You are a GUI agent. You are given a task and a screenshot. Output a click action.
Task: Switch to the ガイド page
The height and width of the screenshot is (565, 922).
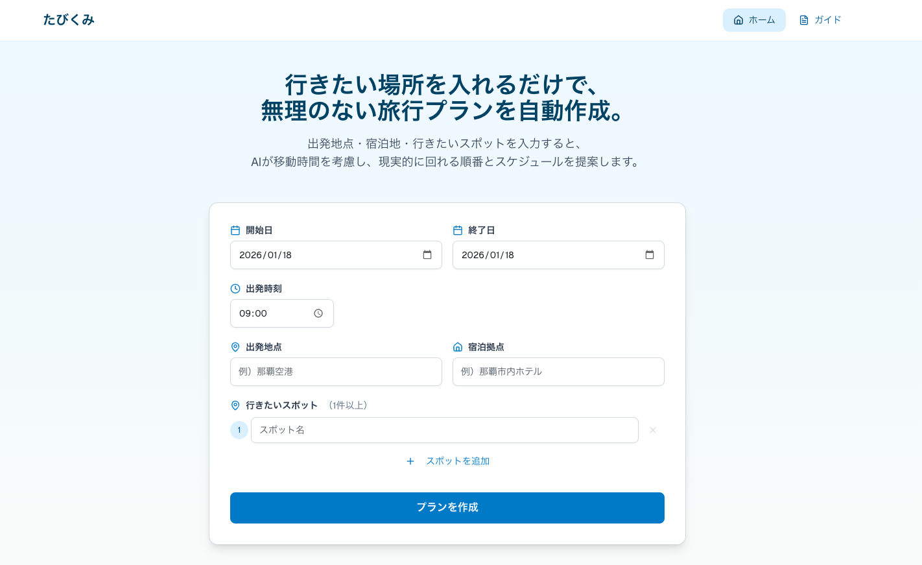click(820, 19)
